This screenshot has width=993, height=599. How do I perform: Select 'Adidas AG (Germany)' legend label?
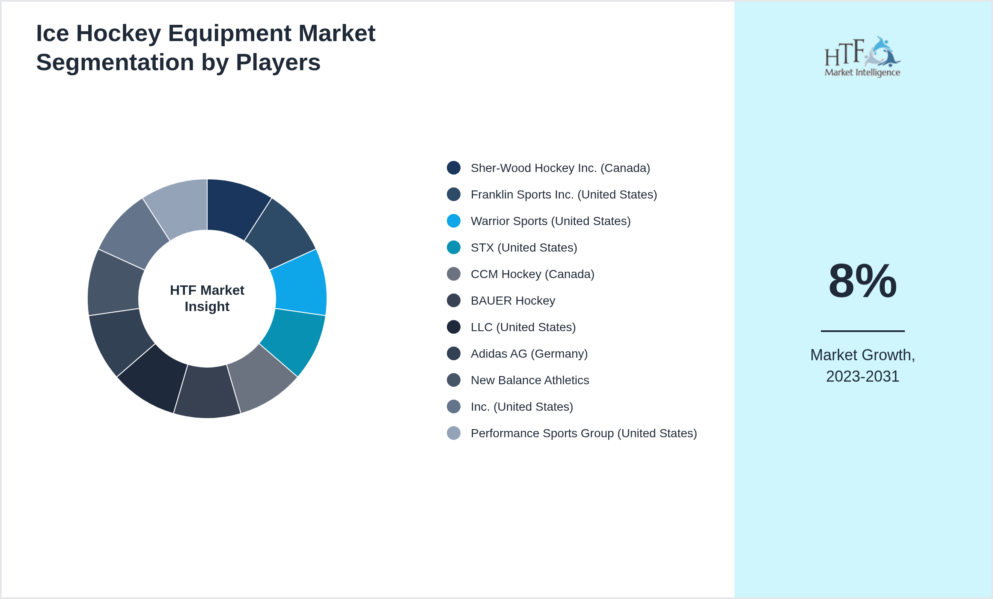529,354
